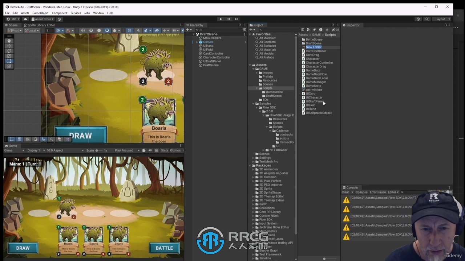The width and height of the screenshot is (465, 261).
Task: Open the Play Focused dropdown
Action: [x=127, y=150]
